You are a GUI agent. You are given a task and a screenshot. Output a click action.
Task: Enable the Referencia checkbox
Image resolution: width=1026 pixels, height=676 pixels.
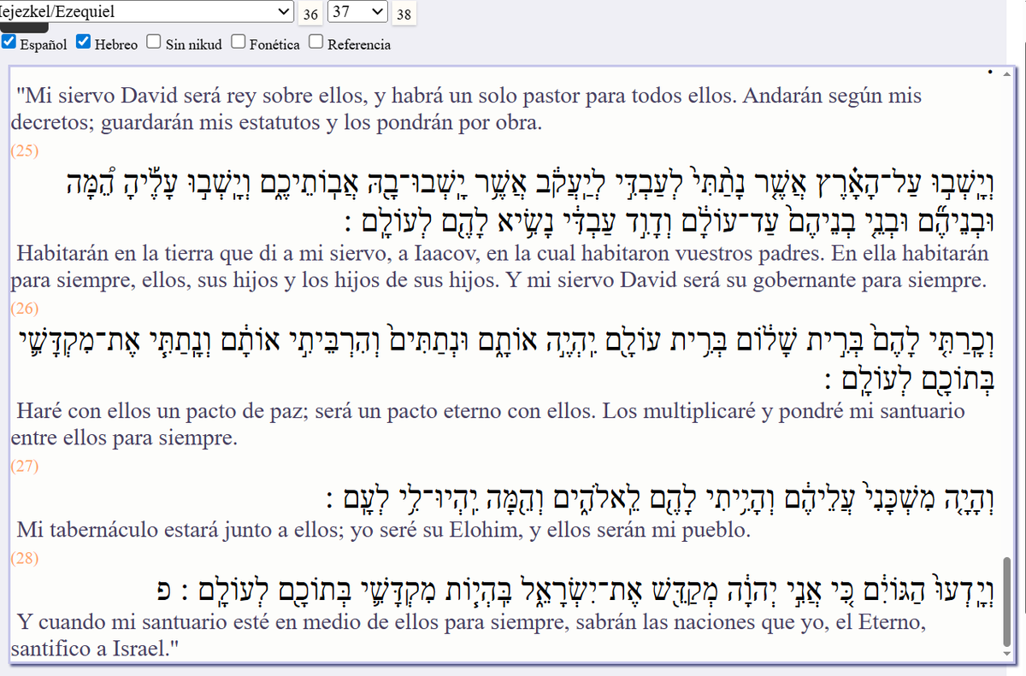(x=315, y=41)
